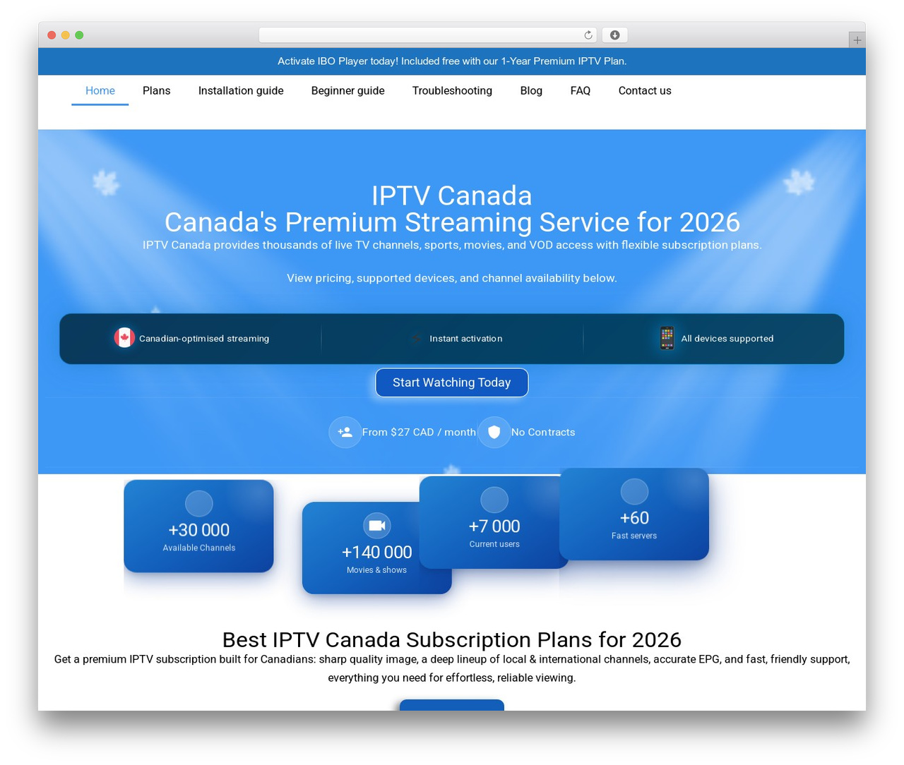The width and height of the screenshot is (904, 765).
Task: Click the IPTV Canada hero heading
Action: point(452,195)
